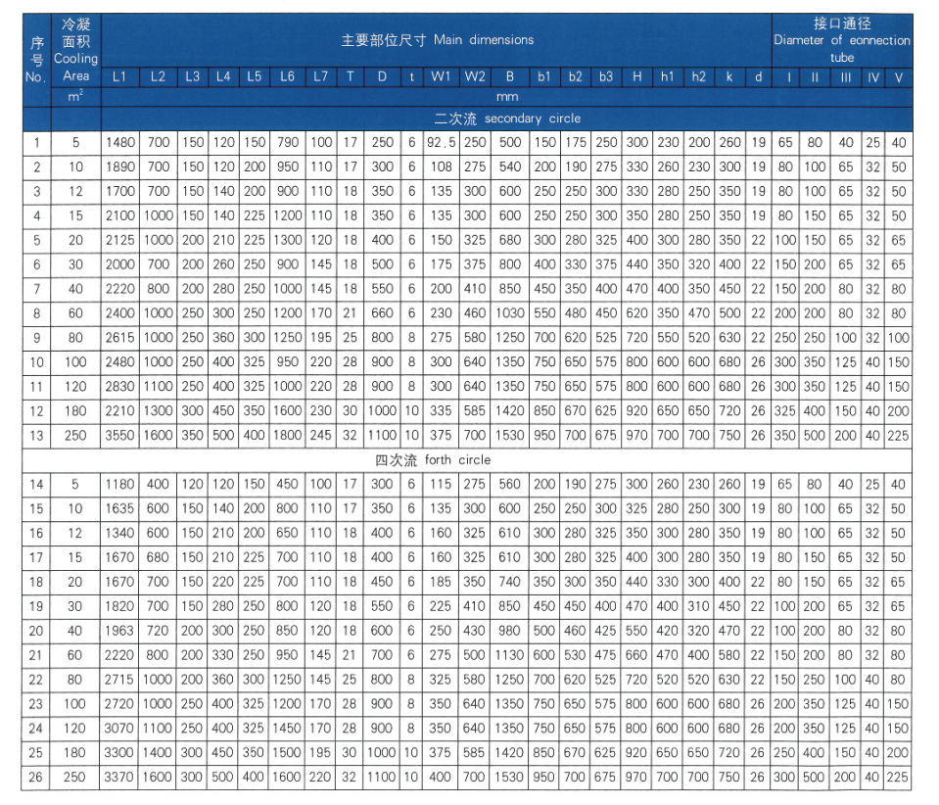The image size is (939, 805).
Task: Click the 'mm' unit row
Action: point(507,97)
